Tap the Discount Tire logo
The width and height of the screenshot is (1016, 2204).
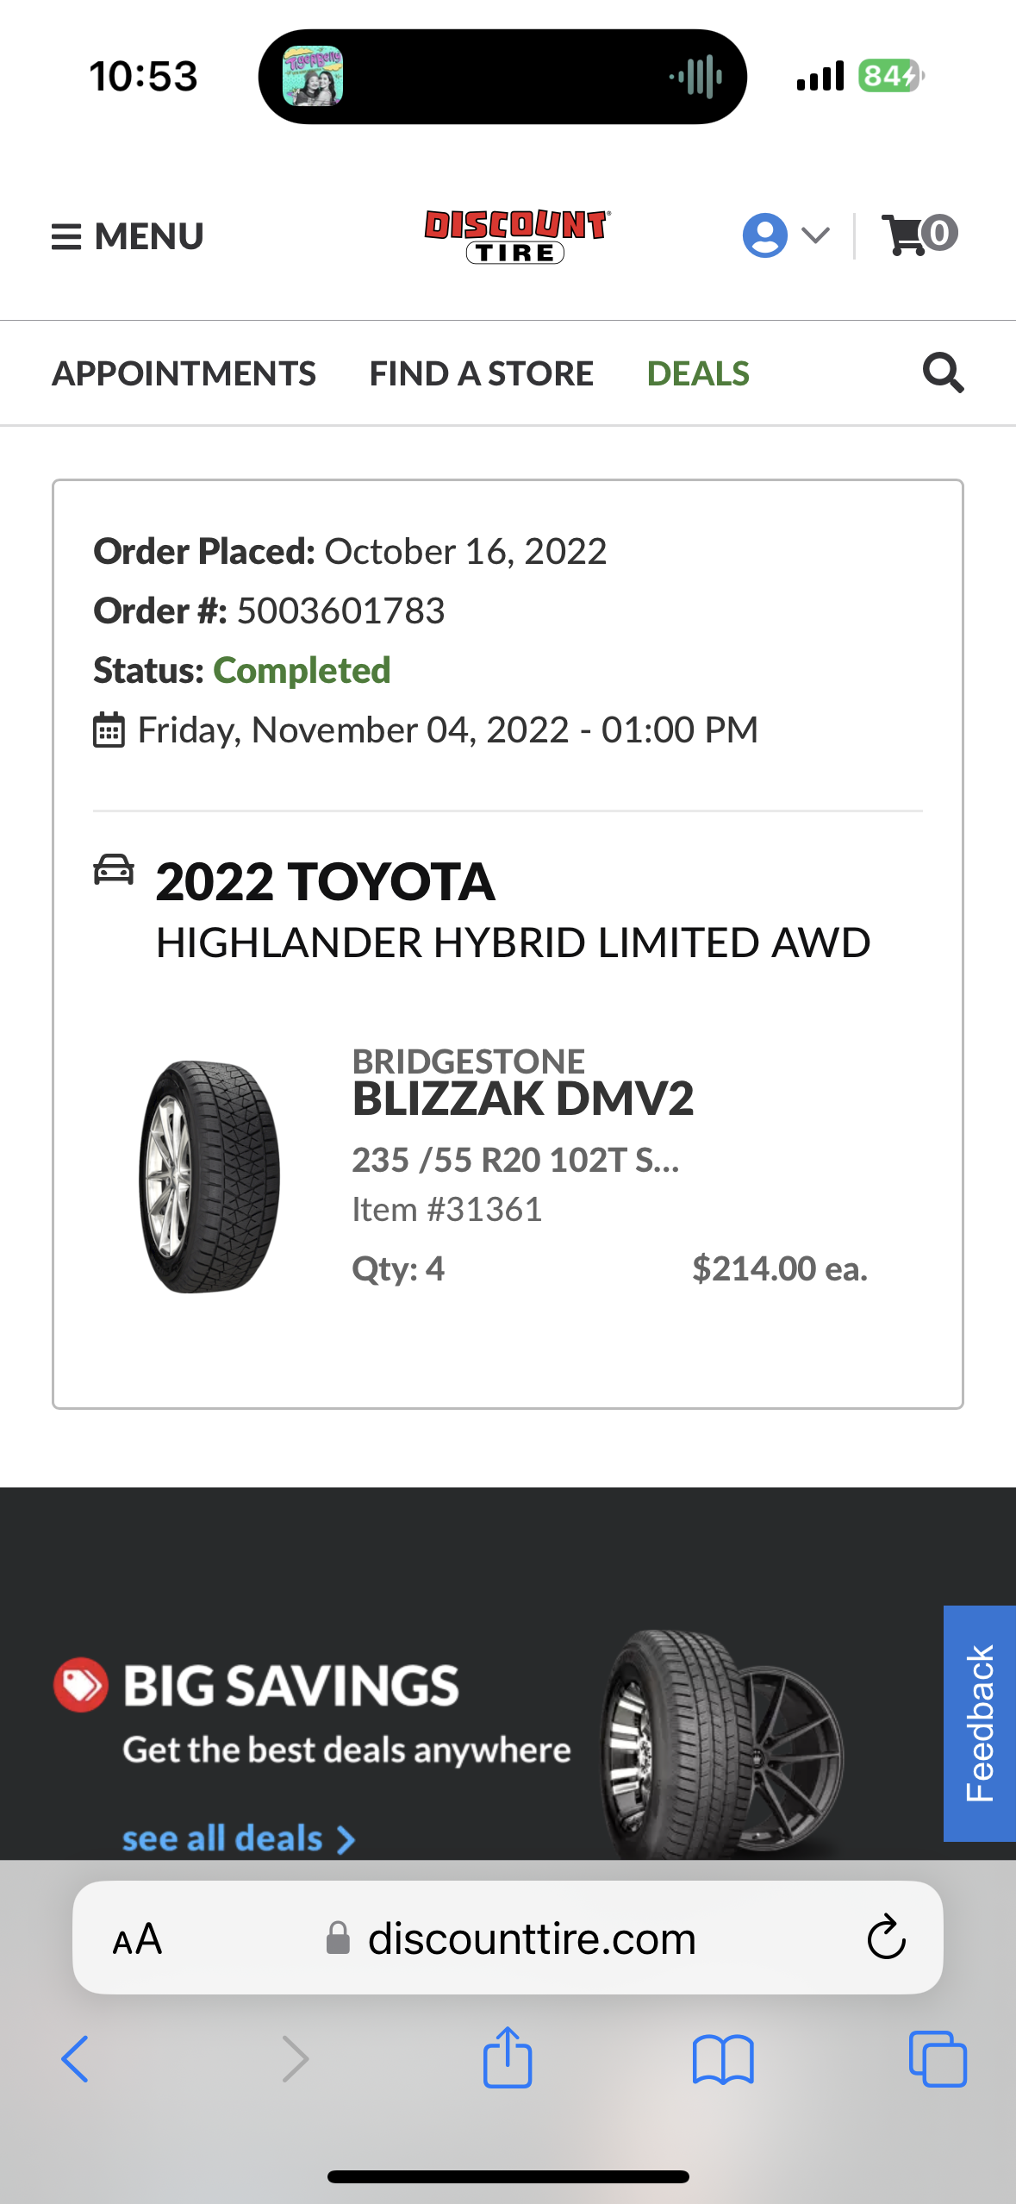click(516, 235)
